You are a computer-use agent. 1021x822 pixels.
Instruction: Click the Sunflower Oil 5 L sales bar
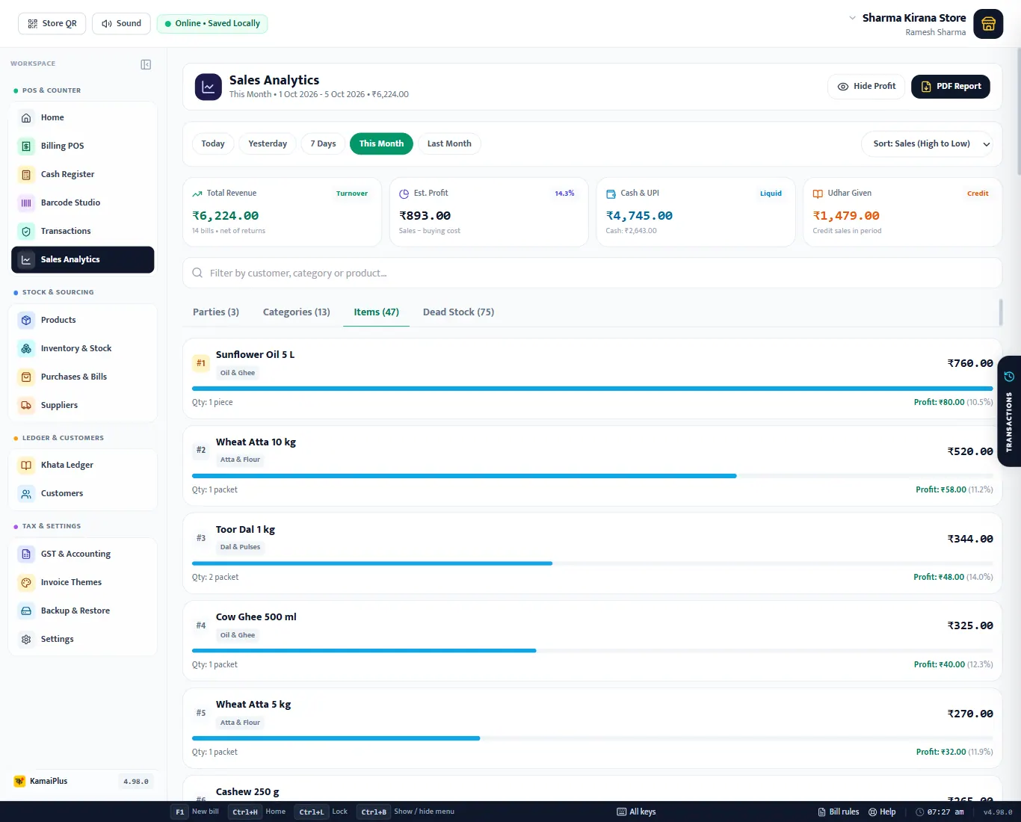click(592, 389)
